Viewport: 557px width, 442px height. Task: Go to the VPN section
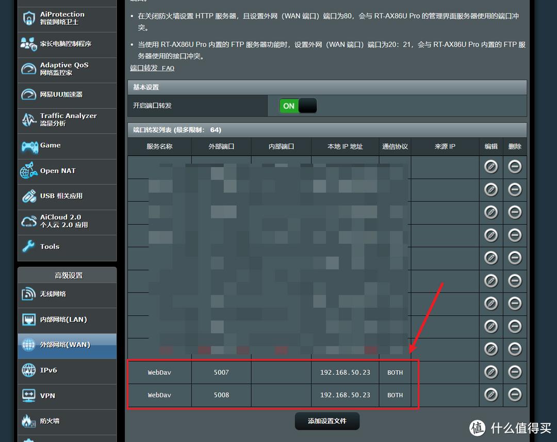click(x=67, y=396)
